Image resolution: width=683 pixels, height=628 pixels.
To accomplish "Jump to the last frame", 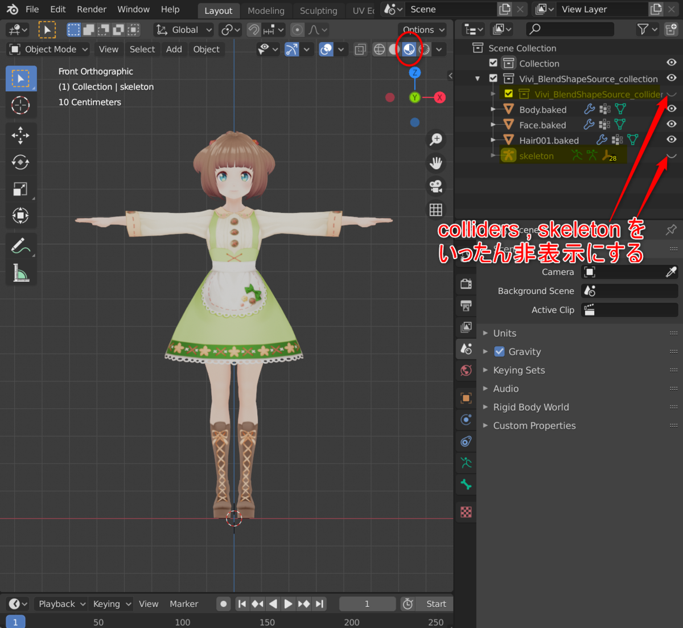I will tap(319, 604).
